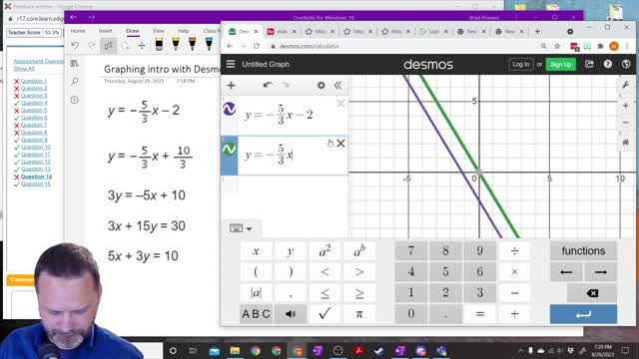
Task: Click the Untitled Graph title
Action: pyautogui.click(x=266, y=64)
